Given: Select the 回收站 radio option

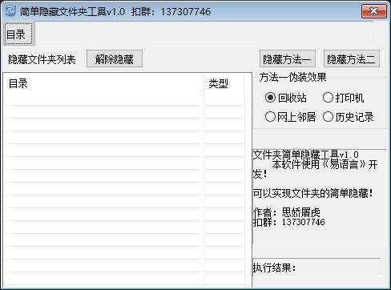Looking at the screenshot, I should coord(286,98).
